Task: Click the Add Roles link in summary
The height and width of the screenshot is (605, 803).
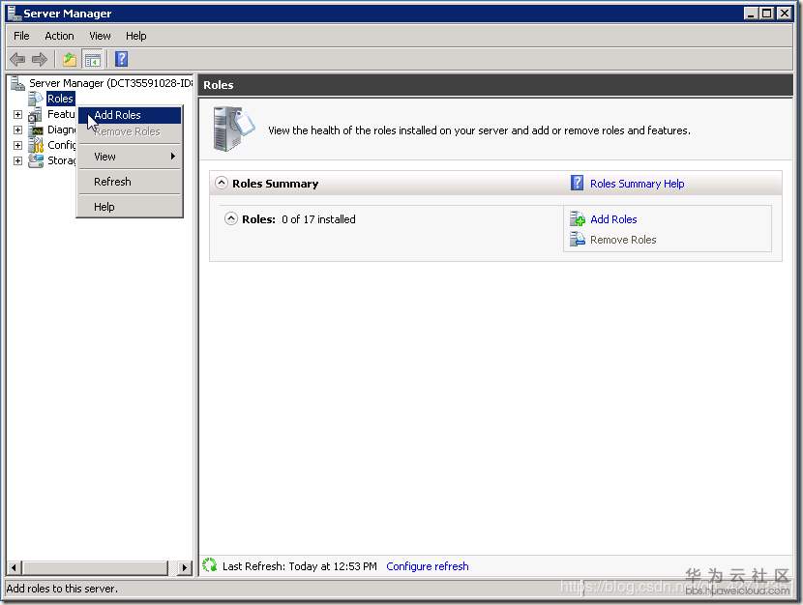Action: point(613,219)
